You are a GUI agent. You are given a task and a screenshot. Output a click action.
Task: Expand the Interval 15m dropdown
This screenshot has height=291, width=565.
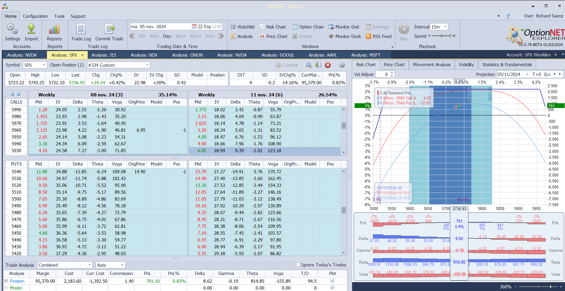445,27
